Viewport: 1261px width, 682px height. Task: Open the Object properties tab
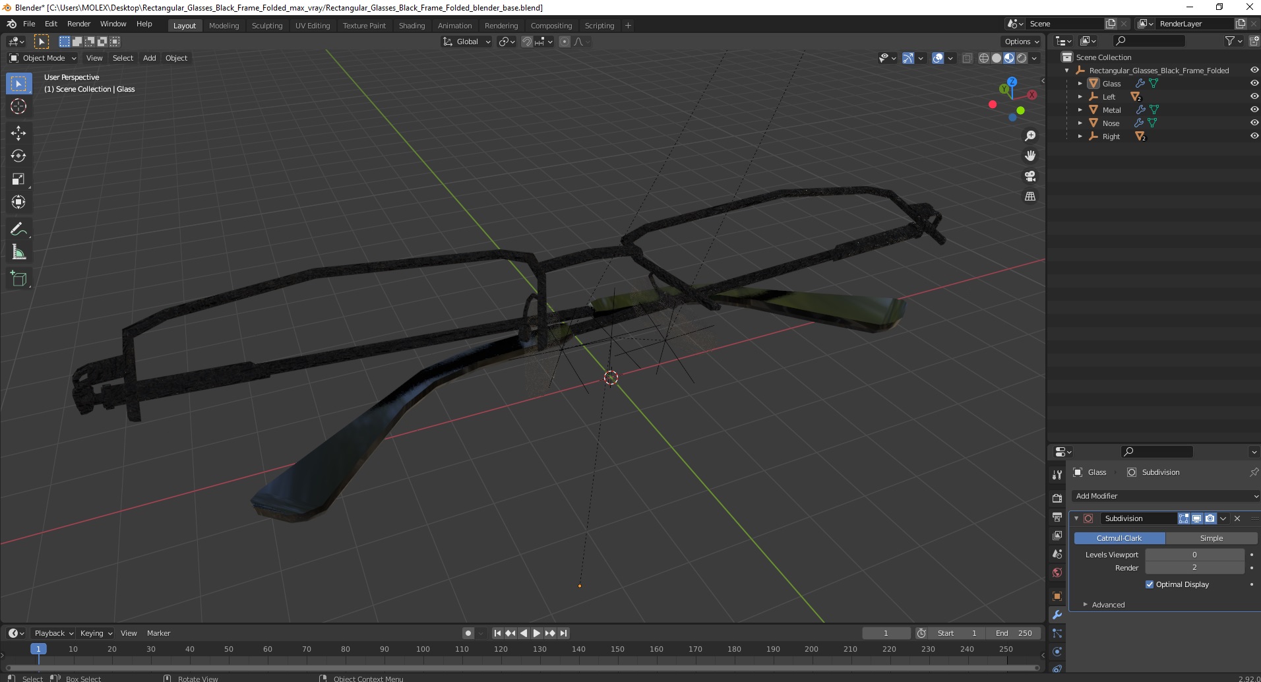[1057, 596]
